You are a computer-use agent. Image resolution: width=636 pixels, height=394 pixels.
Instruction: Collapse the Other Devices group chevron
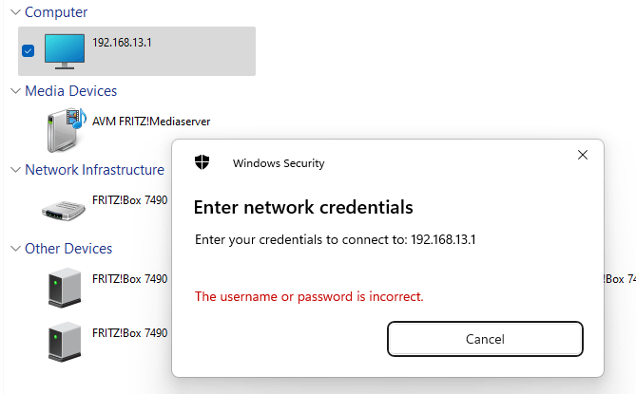point(15,248)
